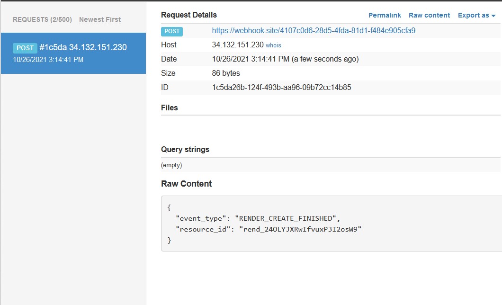The height and width of the screenshot is (305, 502).
Task: Click the RENDER_CREATE_FINISHED event type line
Action: coord(258,218)
